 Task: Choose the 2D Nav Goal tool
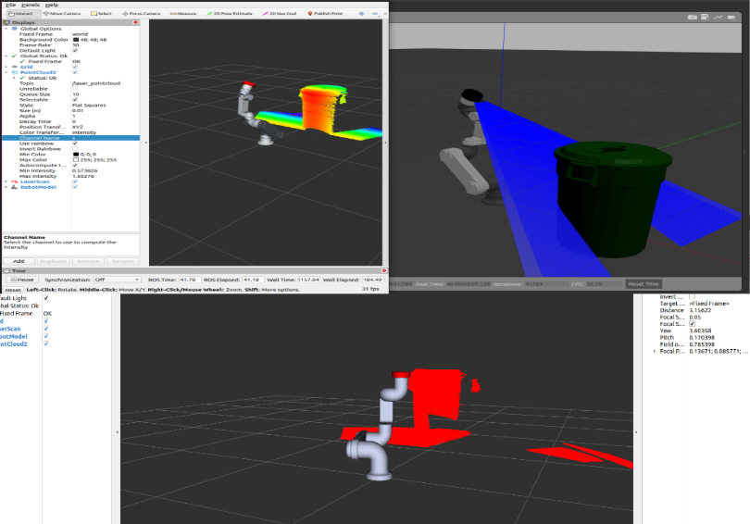pos(280,13)
